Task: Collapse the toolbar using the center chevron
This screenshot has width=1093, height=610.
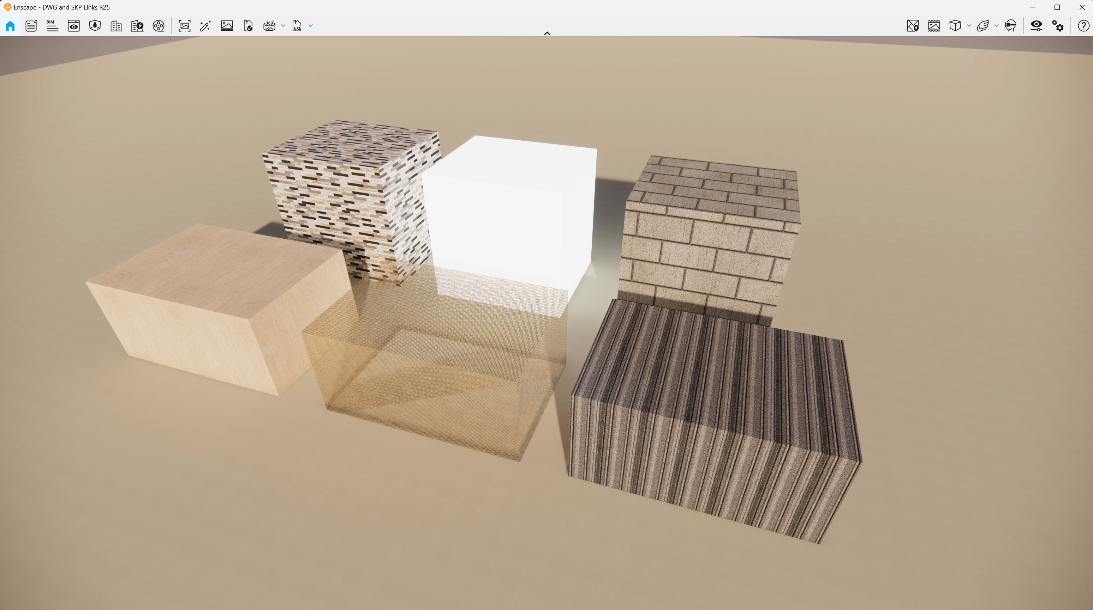Action: pyautogui.click(x=546, y=33)
